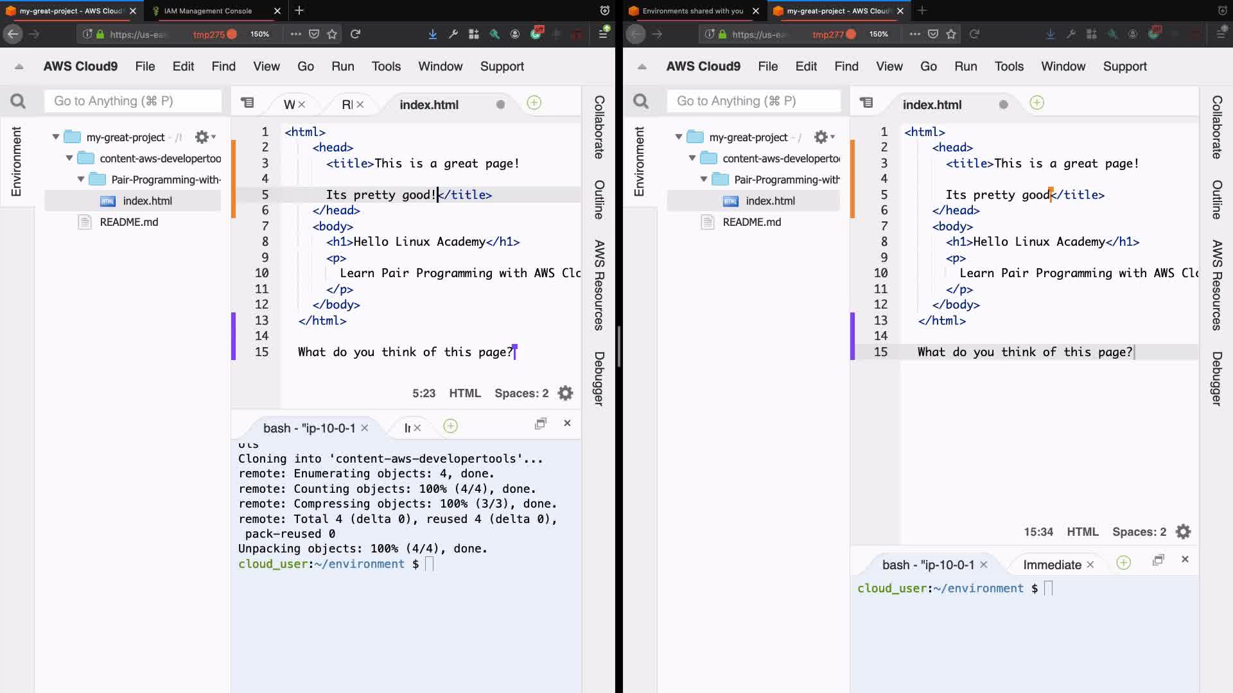Maximize the left terminal panel
This screenshot has height=693, width=1233.
[541, 424]
